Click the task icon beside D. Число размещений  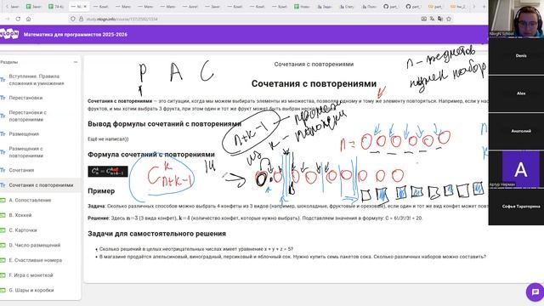click(3, 245)
